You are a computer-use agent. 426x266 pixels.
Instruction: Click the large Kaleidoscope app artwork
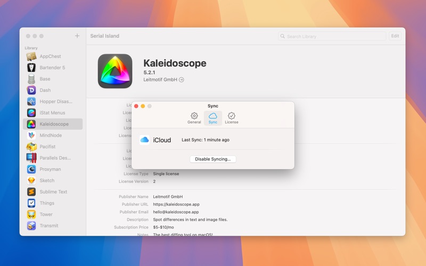pos(115,71)
